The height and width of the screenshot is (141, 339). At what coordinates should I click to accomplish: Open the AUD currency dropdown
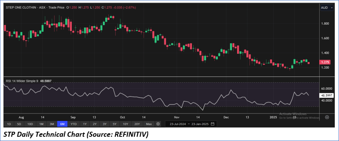(x=327, y=8)
